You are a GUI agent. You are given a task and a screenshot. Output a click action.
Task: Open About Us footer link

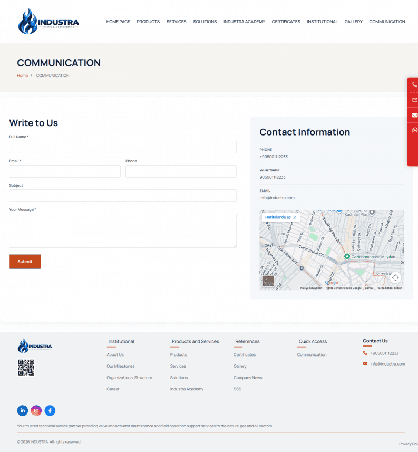[x=115, y=354]
